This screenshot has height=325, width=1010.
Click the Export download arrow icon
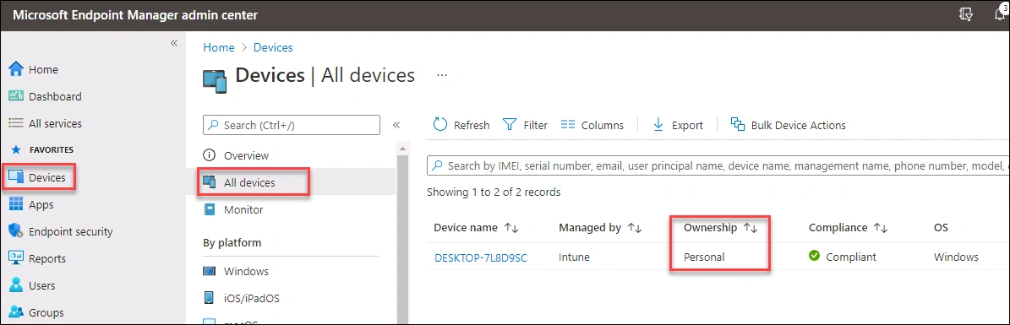pos(658,124)
